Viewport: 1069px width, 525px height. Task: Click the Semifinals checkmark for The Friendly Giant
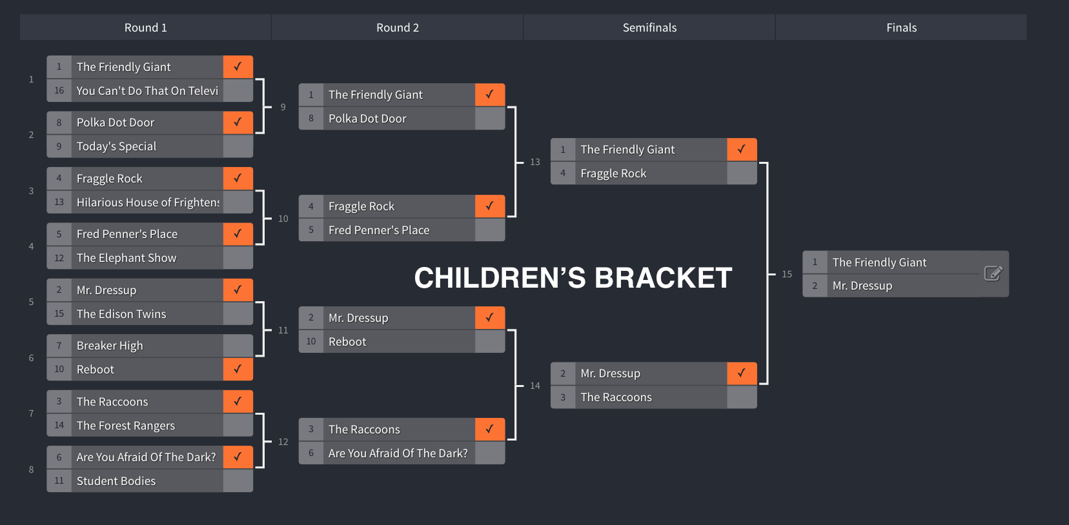point(741,150)
